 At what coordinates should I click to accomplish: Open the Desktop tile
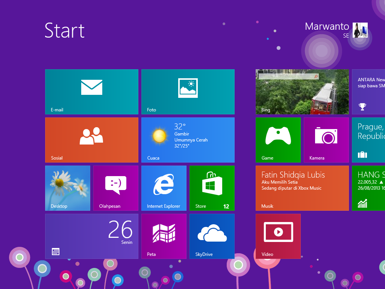pyautogui.click(x=68, y=188)
